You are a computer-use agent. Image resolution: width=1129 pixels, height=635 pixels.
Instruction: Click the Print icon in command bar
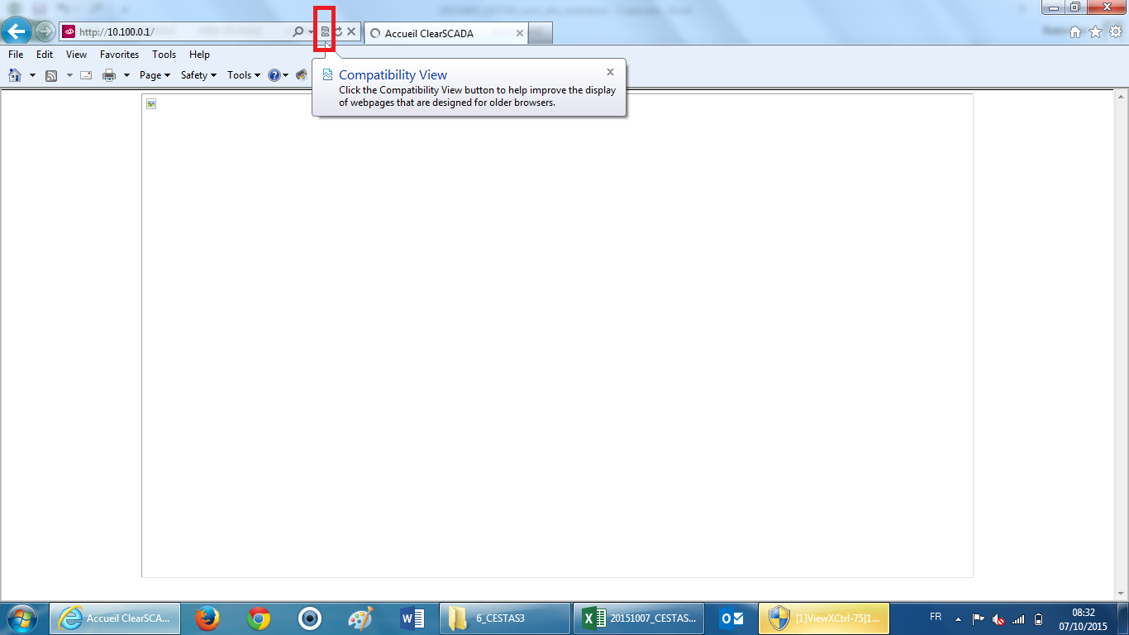tap(109, 75)
